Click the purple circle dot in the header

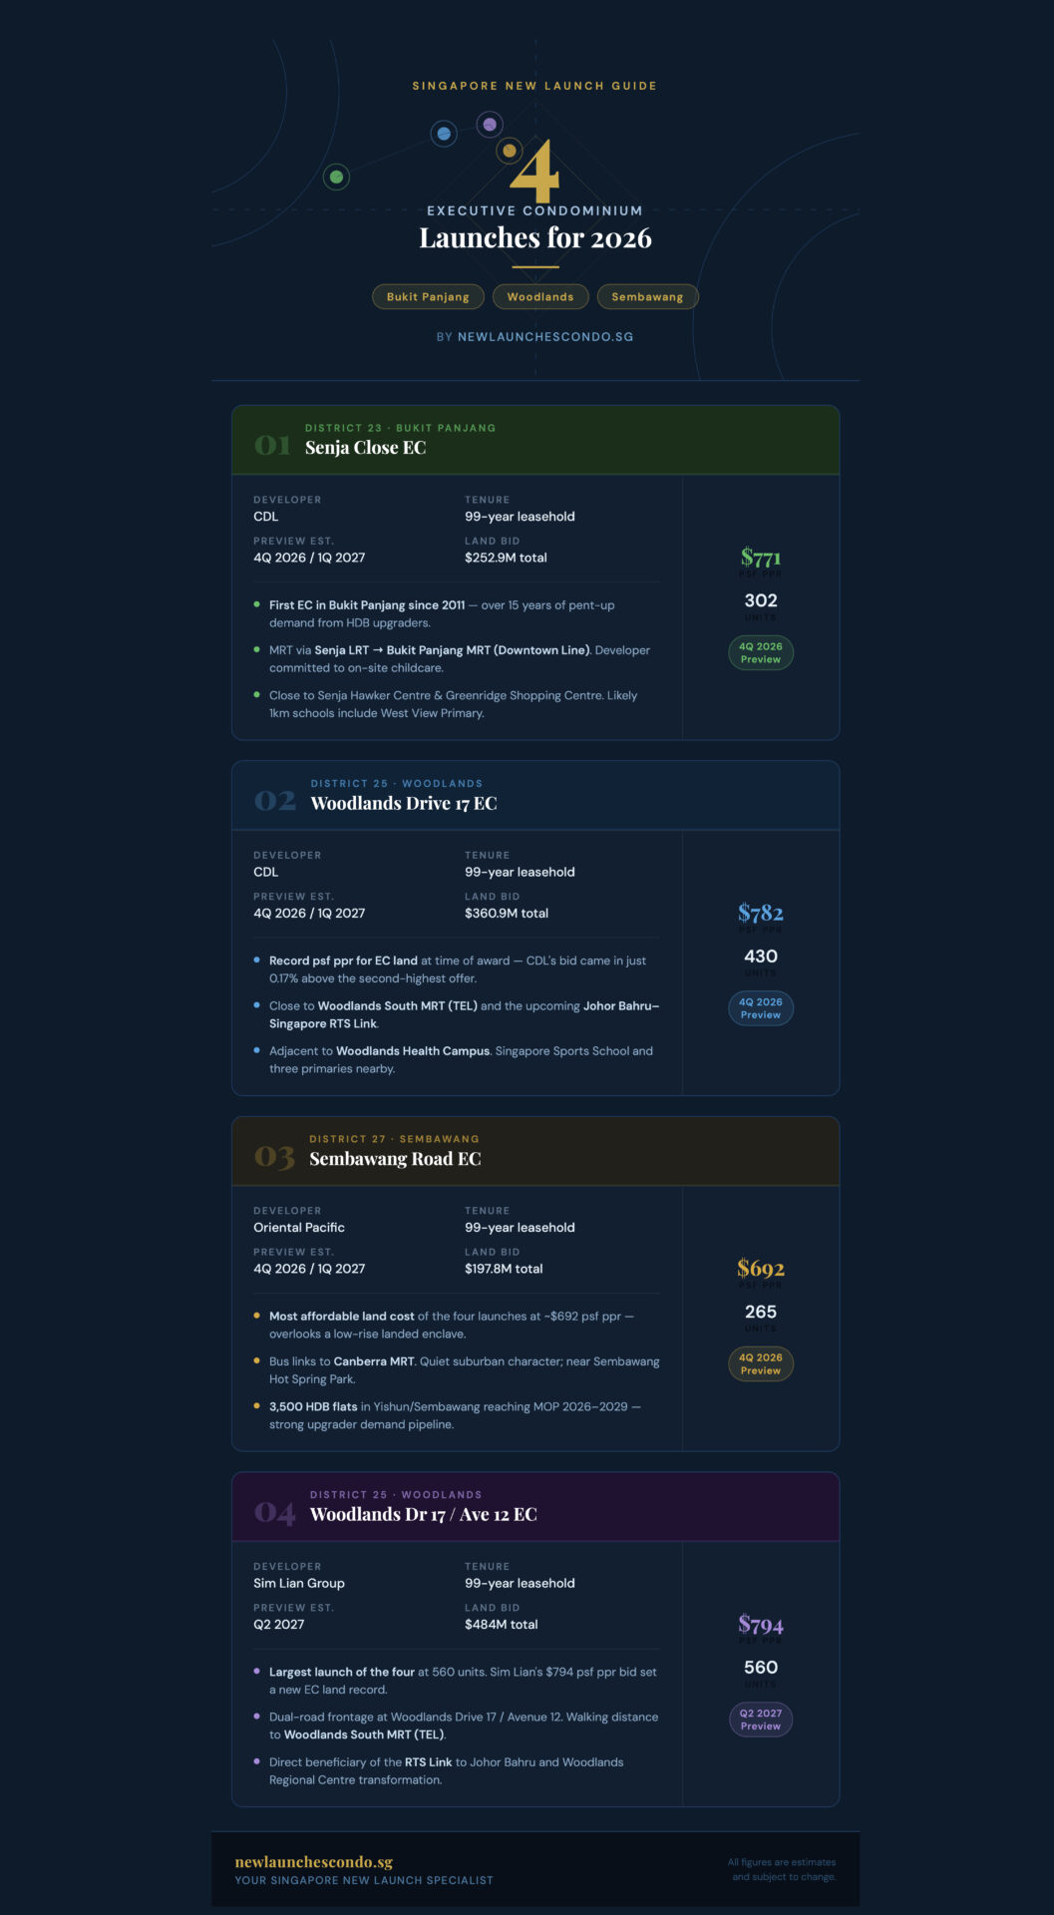click(489, 125)
